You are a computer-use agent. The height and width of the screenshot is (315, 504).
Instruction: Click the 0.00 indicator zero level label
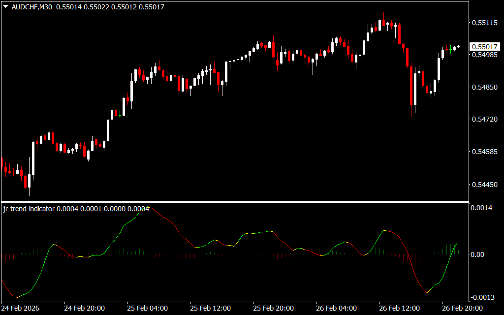coord(477,254)
